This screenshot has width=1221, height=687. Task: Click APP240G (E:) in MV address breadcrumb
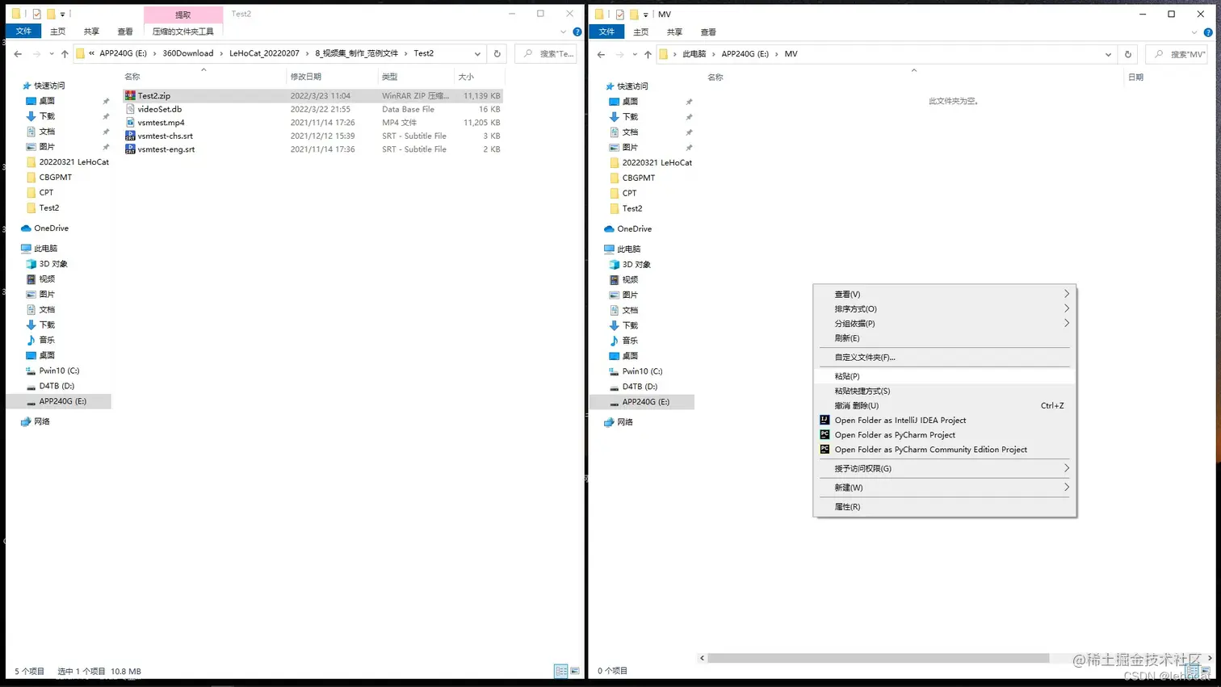pyautogui.click(x=745, y=54)
